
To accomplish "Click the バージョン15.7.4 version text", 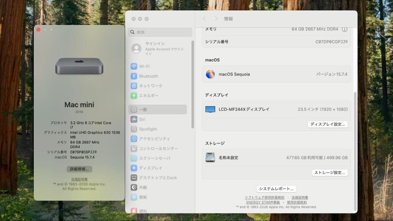I will click(x=332, y=74).
